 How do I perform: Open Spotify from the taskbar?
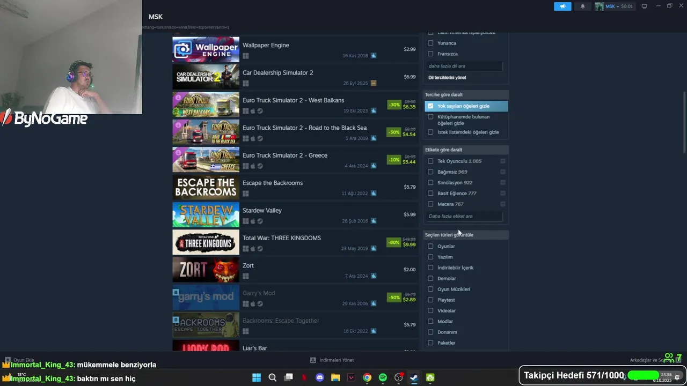[x=383, y=377]
